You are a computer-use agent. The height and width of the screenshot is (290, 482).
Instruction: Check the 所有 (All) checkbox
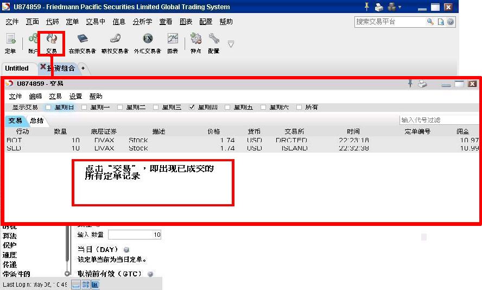point(299,108)
